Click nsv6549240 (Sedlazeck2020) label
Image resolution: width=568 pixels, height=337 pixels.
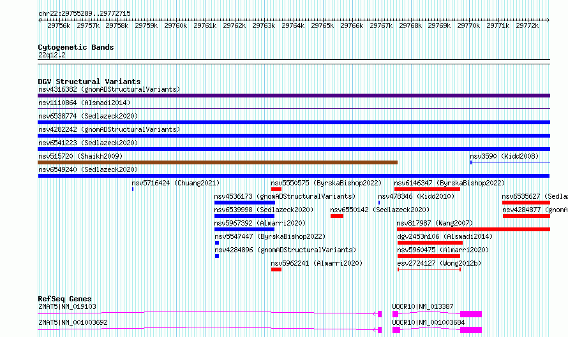coord(88,169)
